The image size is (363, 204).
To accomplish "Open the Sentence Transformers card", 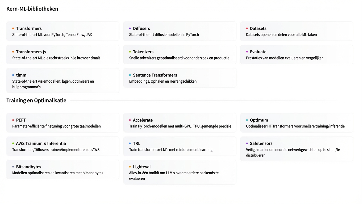I will coord(180,78).
